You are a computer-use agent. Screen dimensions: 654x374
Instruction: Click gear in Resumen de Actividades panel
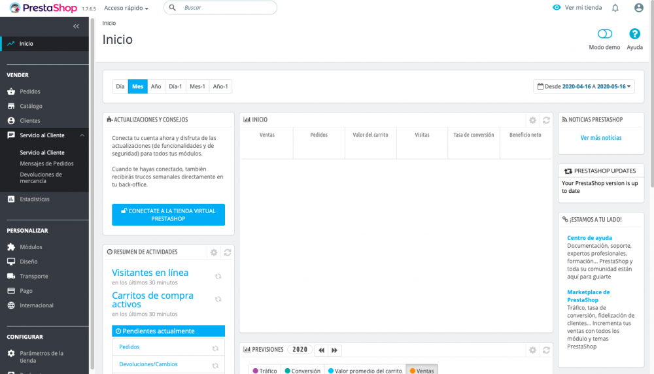(214, 252)
